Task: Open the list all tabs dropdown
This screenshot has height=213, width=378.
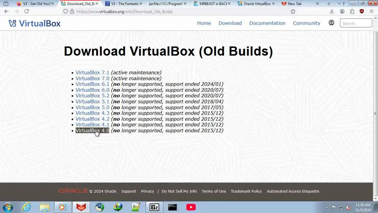Action: [341, 4]
